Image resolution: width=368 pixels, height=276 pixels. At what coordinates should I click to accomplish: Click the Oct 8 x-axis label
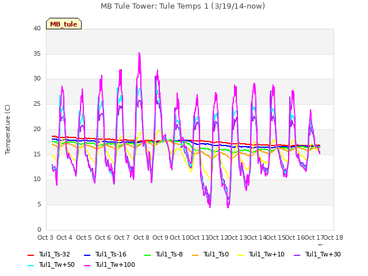point(141,237)
